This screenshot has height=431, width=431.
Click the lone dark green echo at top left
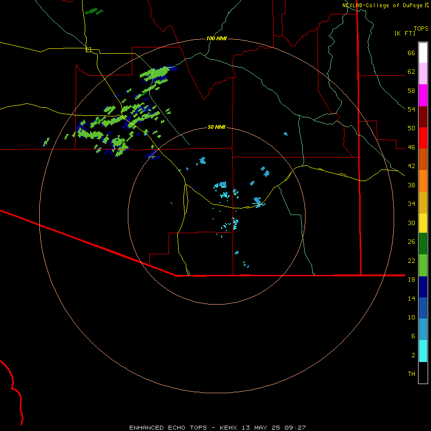[x=94, y=11]
